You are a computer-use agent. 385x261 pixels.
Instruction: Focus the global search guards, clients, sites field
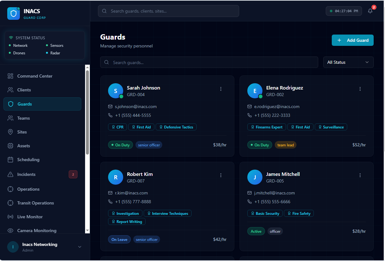pos(169,11)
